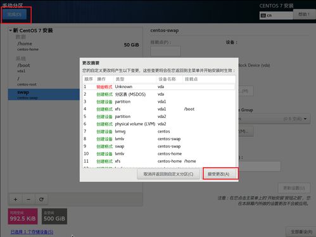
Task: Select row 10 lvmlv centos-home entry
Action: point(159,153)
